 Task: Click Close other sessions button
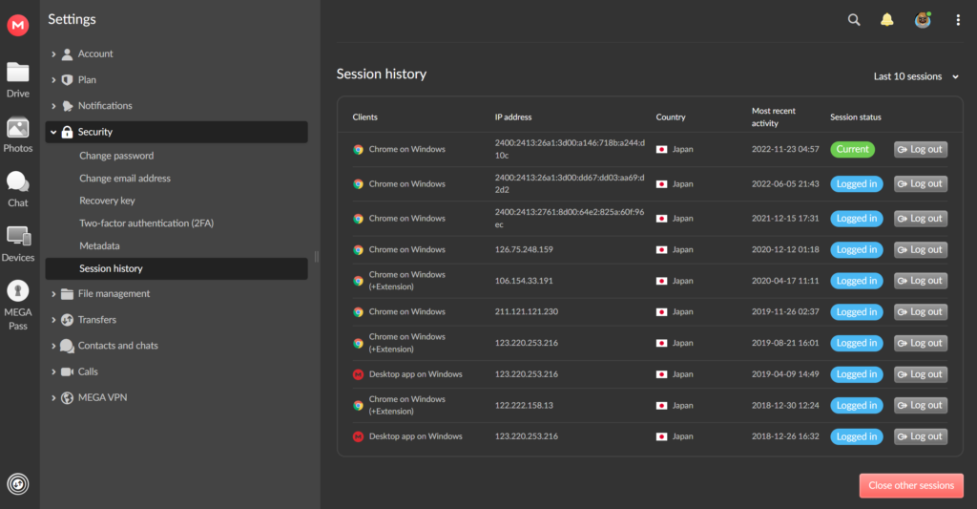point(910,485)
